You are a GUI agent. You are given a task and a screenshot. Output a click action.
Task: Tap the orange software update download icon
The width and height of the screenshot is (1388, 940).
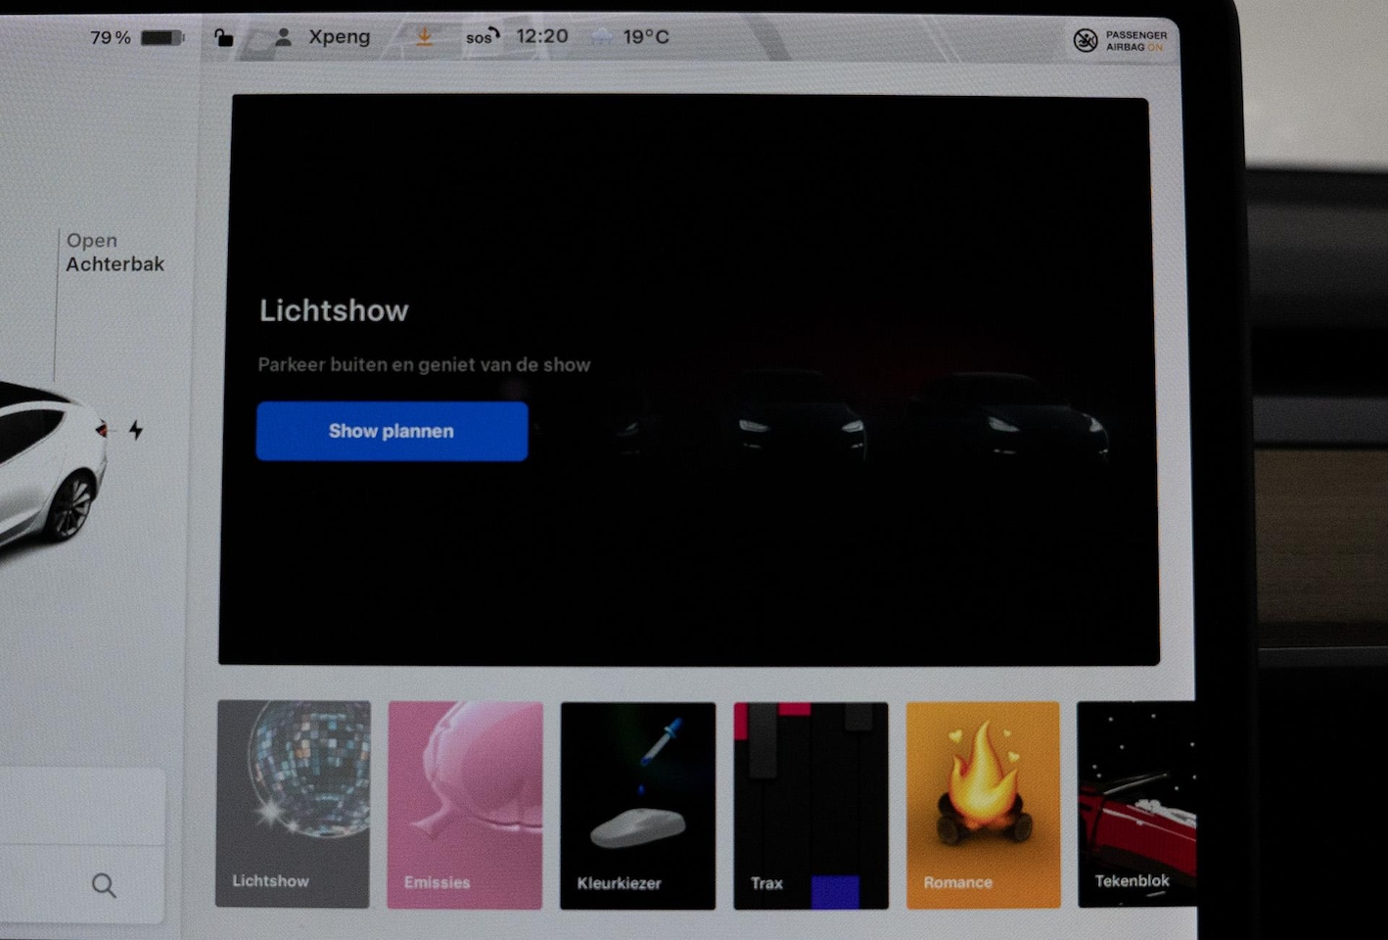coord(424,37)
